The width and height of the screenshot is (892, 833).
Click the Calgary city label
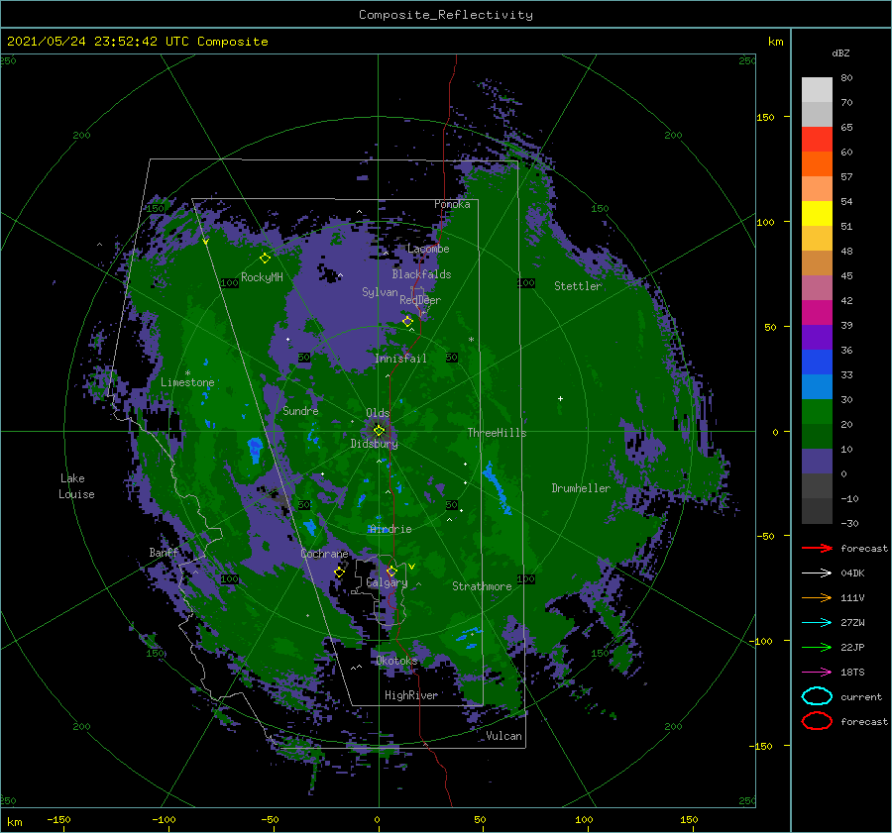387,582
